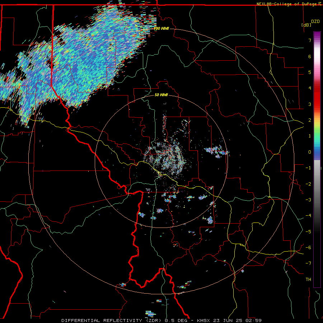The image size is (323, 323).
Task: Click the color scale value 6
Action: [x=310, y=56]
